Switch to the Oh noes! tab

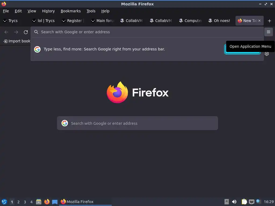220,21
